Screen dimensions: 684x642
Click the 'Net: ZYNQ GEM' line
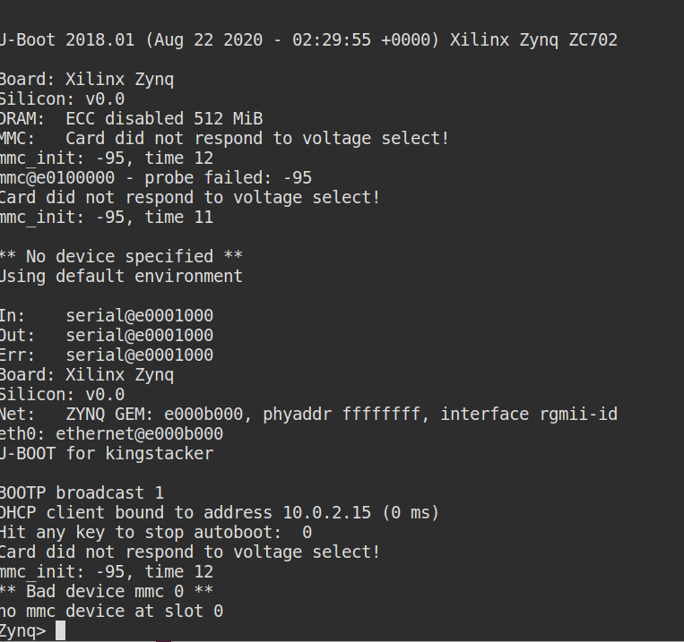pos(309,414)
